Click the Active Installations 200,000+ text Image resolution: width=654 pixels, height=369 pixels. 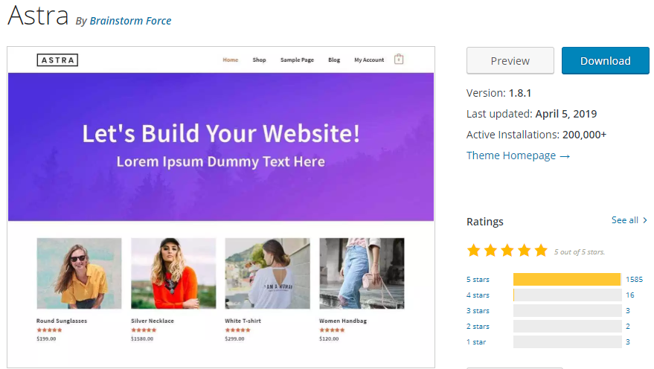pyautogui.click(x=536, y=135)
